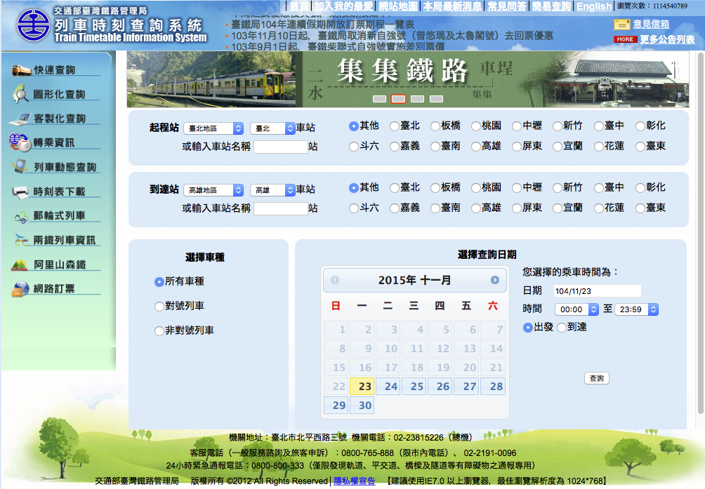705x489 pixels.
Task: Click the icon beside 郵輪式列車
Action: [21, 217]
